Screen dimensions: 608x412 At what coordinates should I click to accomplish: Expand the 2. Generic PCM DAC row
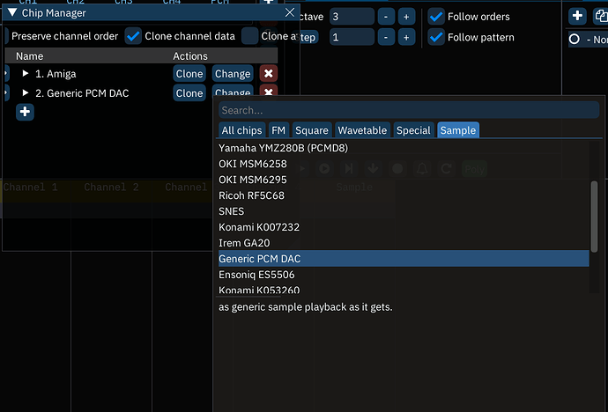click(26, 93)
